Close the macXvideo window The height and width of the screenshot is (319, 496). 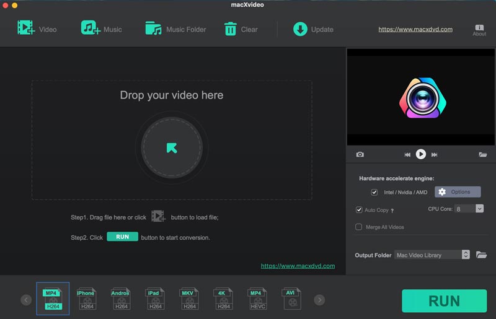point(5,5)
